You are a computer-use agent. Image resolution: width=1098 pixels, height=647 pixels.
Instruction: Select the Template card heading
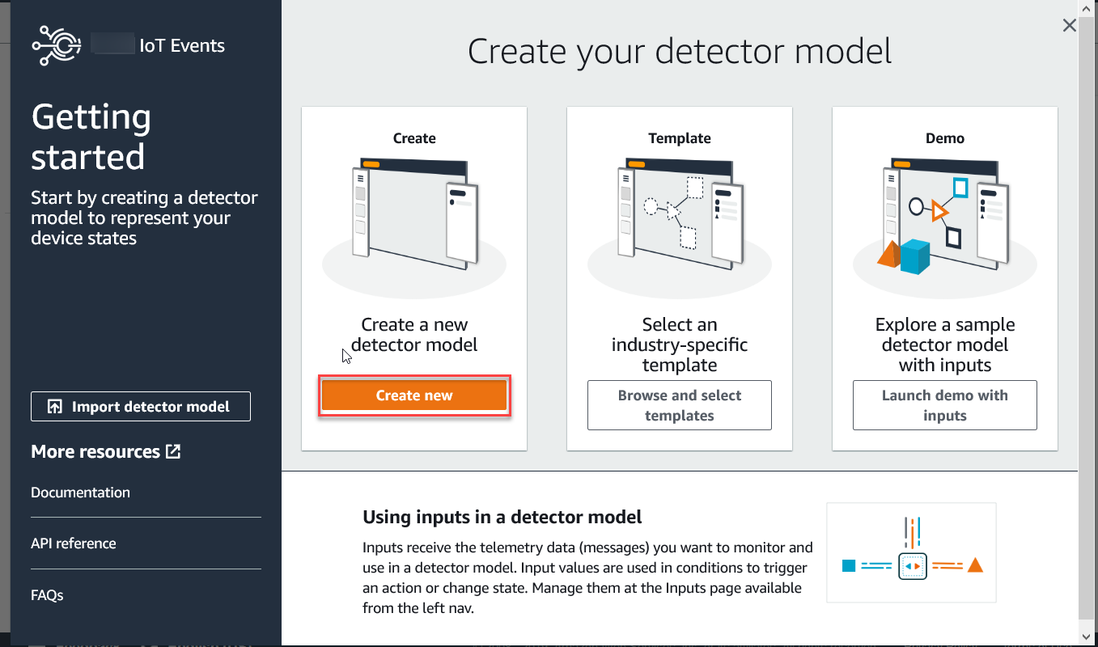click(x=680, y=138)
